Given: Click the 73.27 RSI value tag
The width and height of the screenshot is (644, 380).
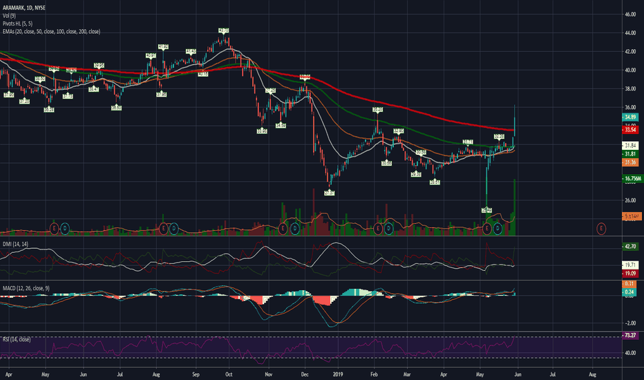Looking at the screenshot, I should pyautogui.click(x=630, y=336).
